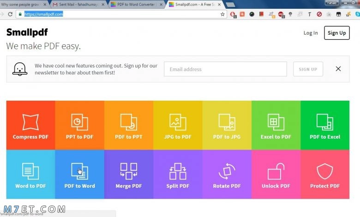Close the PDF to Word Converter tab
Screen dimensions: 360x217
tap(161, 4)
